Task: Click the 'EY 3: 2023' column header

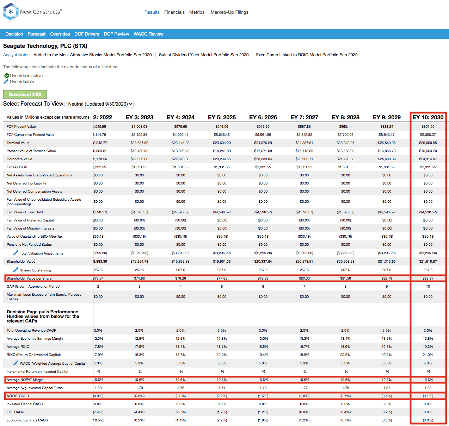Action: click(139, 117)
